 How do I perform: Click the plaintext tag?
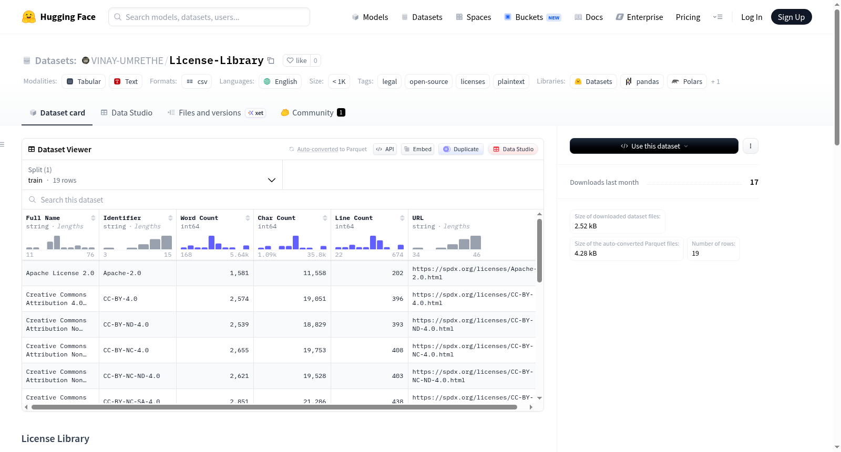tap(511, 81)
